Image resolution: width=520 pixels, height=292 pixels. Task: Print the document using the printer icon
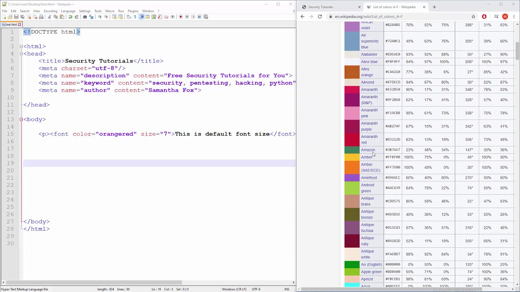(x=41, y=17)
